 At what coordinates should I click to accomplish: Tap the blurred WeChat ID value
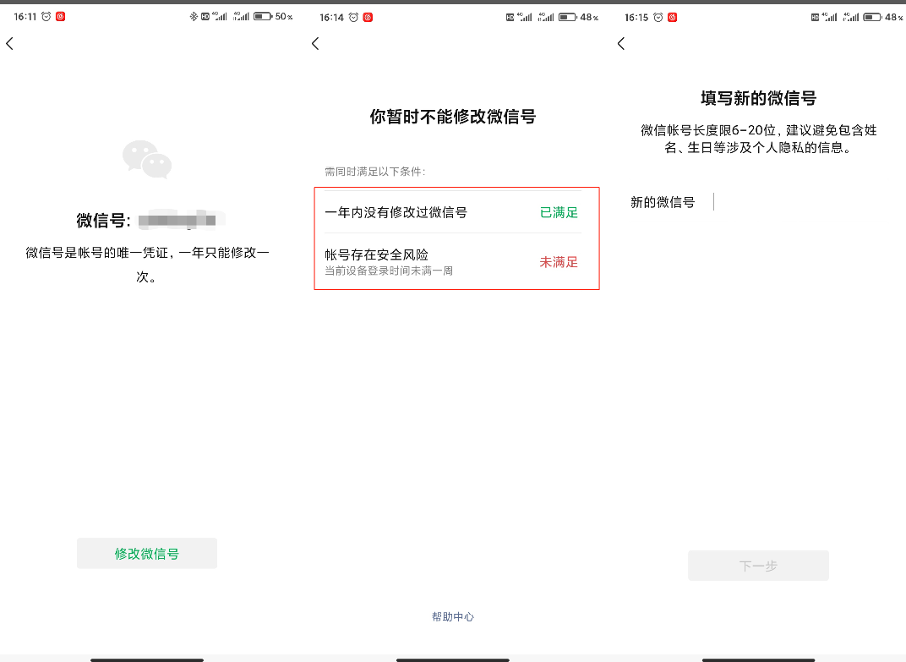tap(177, 222)
